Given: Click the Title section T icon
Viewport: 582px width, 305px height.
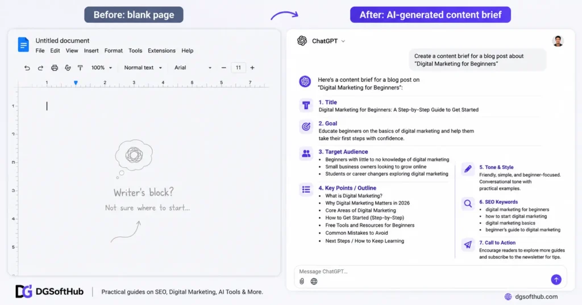Looking at the screenshot, I should point(306,105).
